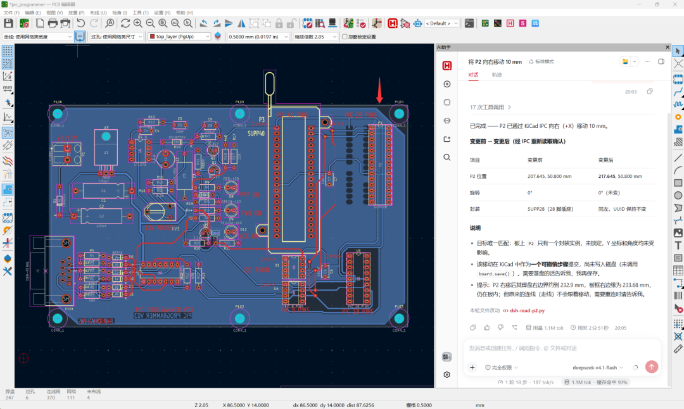Undo the last edit
Image resolution: width=684 pixels, height=409 pixels.
pos(80,23)
